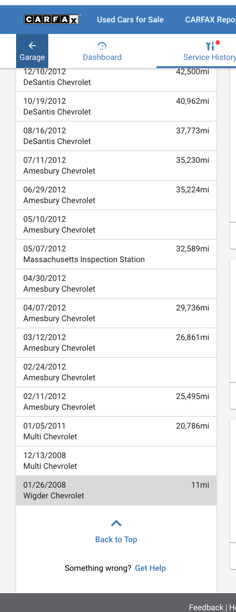This screenshot has width=236, height=612.
Task: Select the 07/11/2012 Amesbury Chevrolet record
Action: point(116,166)
